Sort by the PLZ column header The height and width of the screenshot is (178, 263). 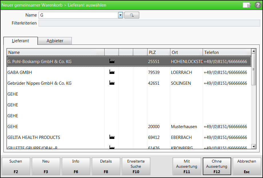pos(159,52)
